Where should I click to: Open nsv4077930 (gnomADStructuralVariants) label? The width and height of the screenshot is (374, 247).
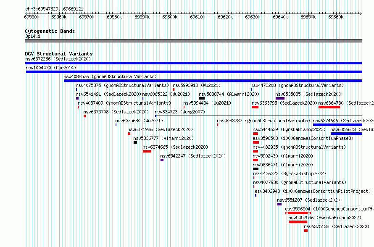coord(300,182)
